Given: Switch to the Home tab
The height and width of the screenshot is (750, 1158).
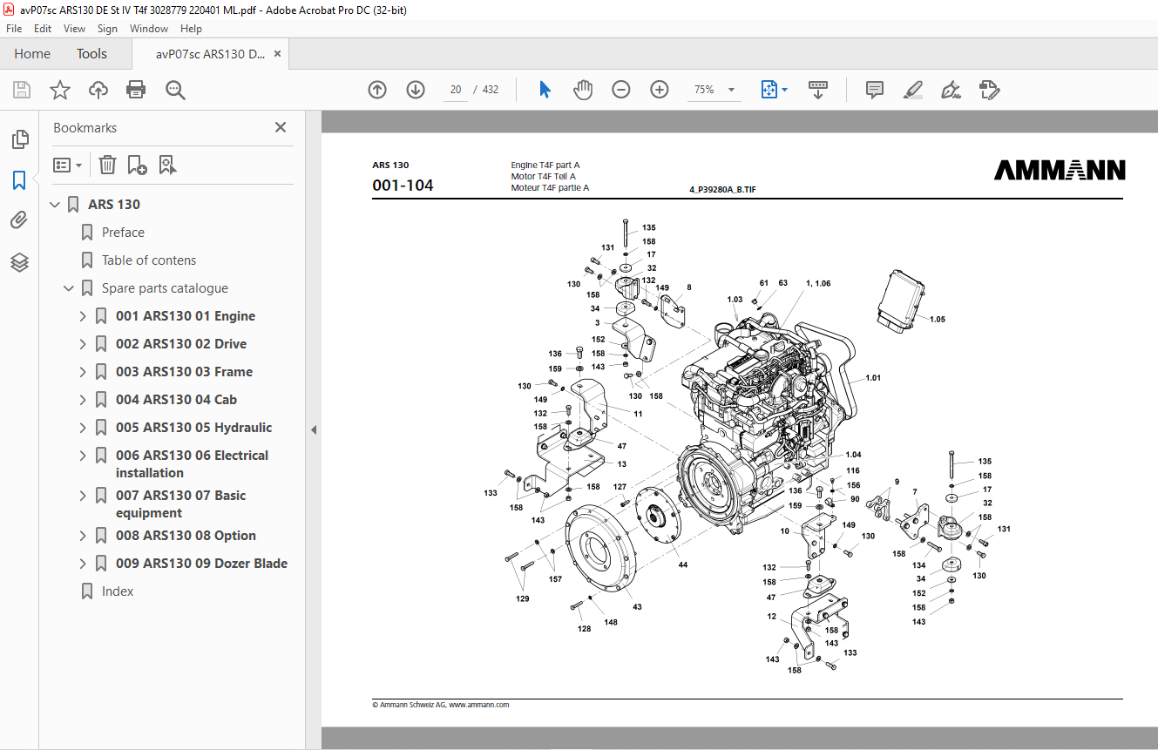Looking at the screenshot, I should click(x=32, y=54).
